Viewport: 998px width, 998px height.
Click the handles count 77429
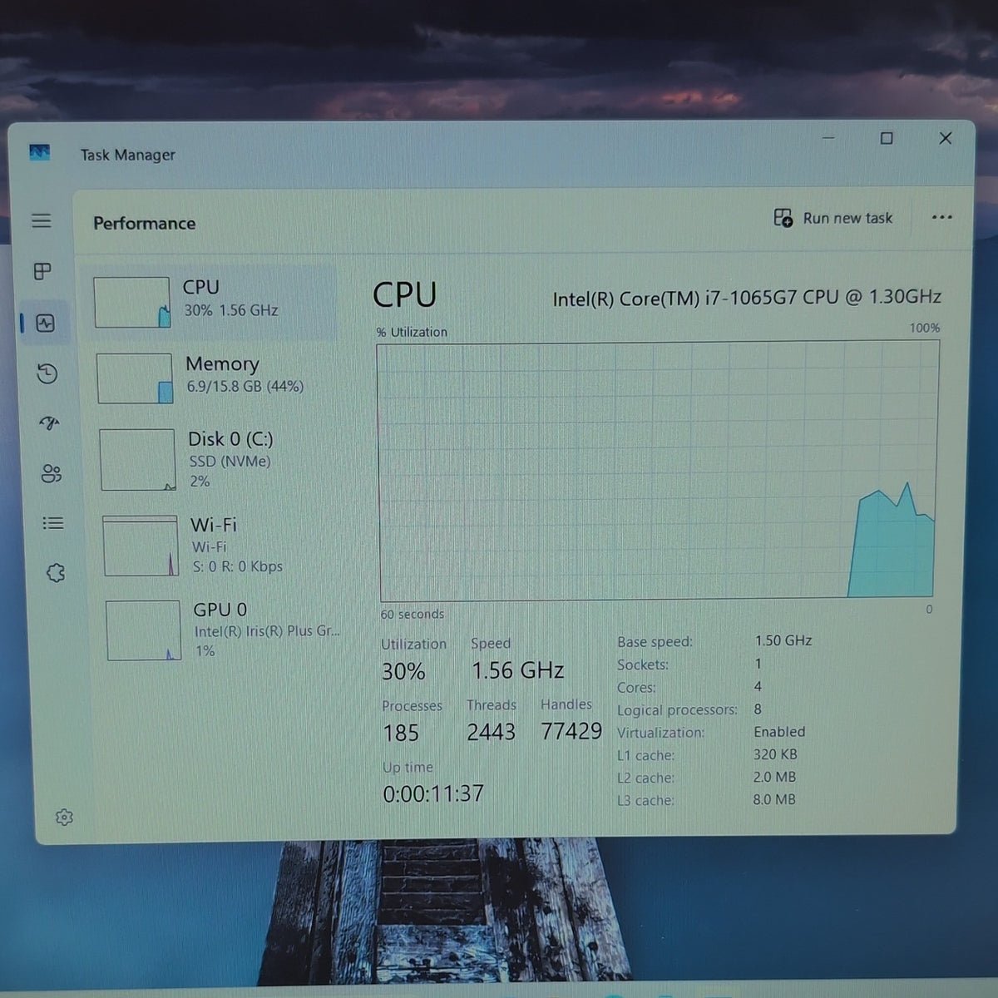[x=571, y=731]
